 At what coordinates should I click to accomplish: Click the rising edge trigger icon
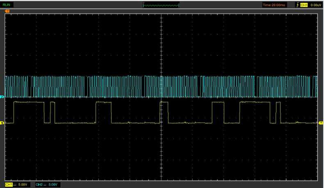297,5
